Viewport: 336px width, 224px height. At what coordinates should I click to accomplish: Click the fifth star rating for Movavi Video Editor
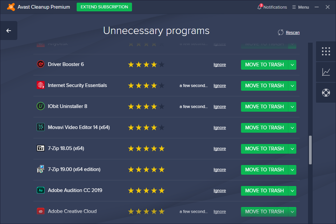161,127
